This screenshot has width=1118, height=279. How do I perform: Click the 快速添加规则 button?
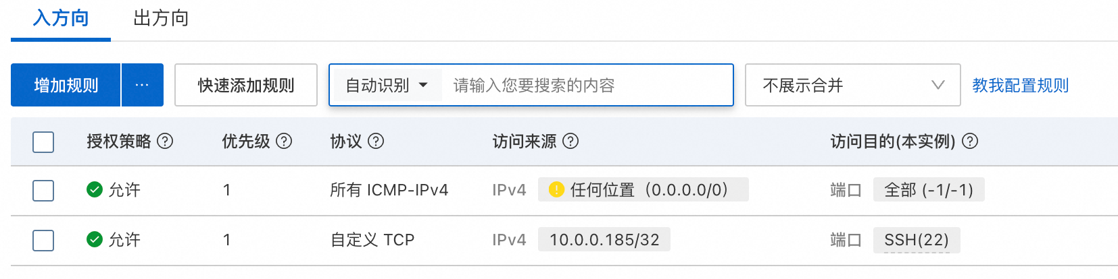point(246,86)
